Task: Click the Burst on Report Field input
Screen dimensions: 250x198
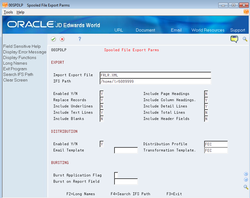Action: (x=126, y=181)
